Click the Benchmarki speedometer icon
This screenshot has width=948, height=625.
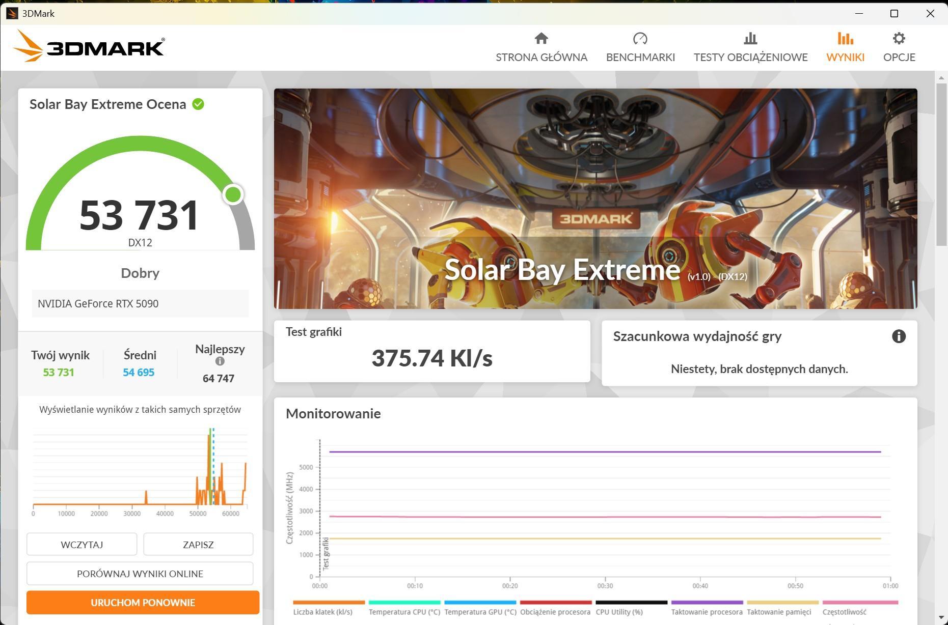[x=640, y=39]
